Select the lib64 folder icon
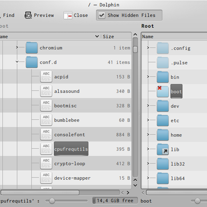This screenshot has height=207, width=207. [162, 179]
